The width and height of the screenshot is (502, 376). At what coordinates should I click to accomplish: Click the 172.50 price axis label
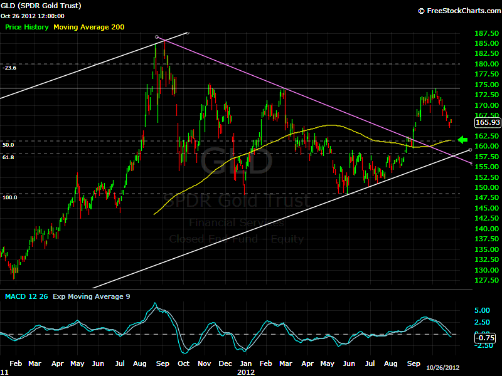[487, 95]
